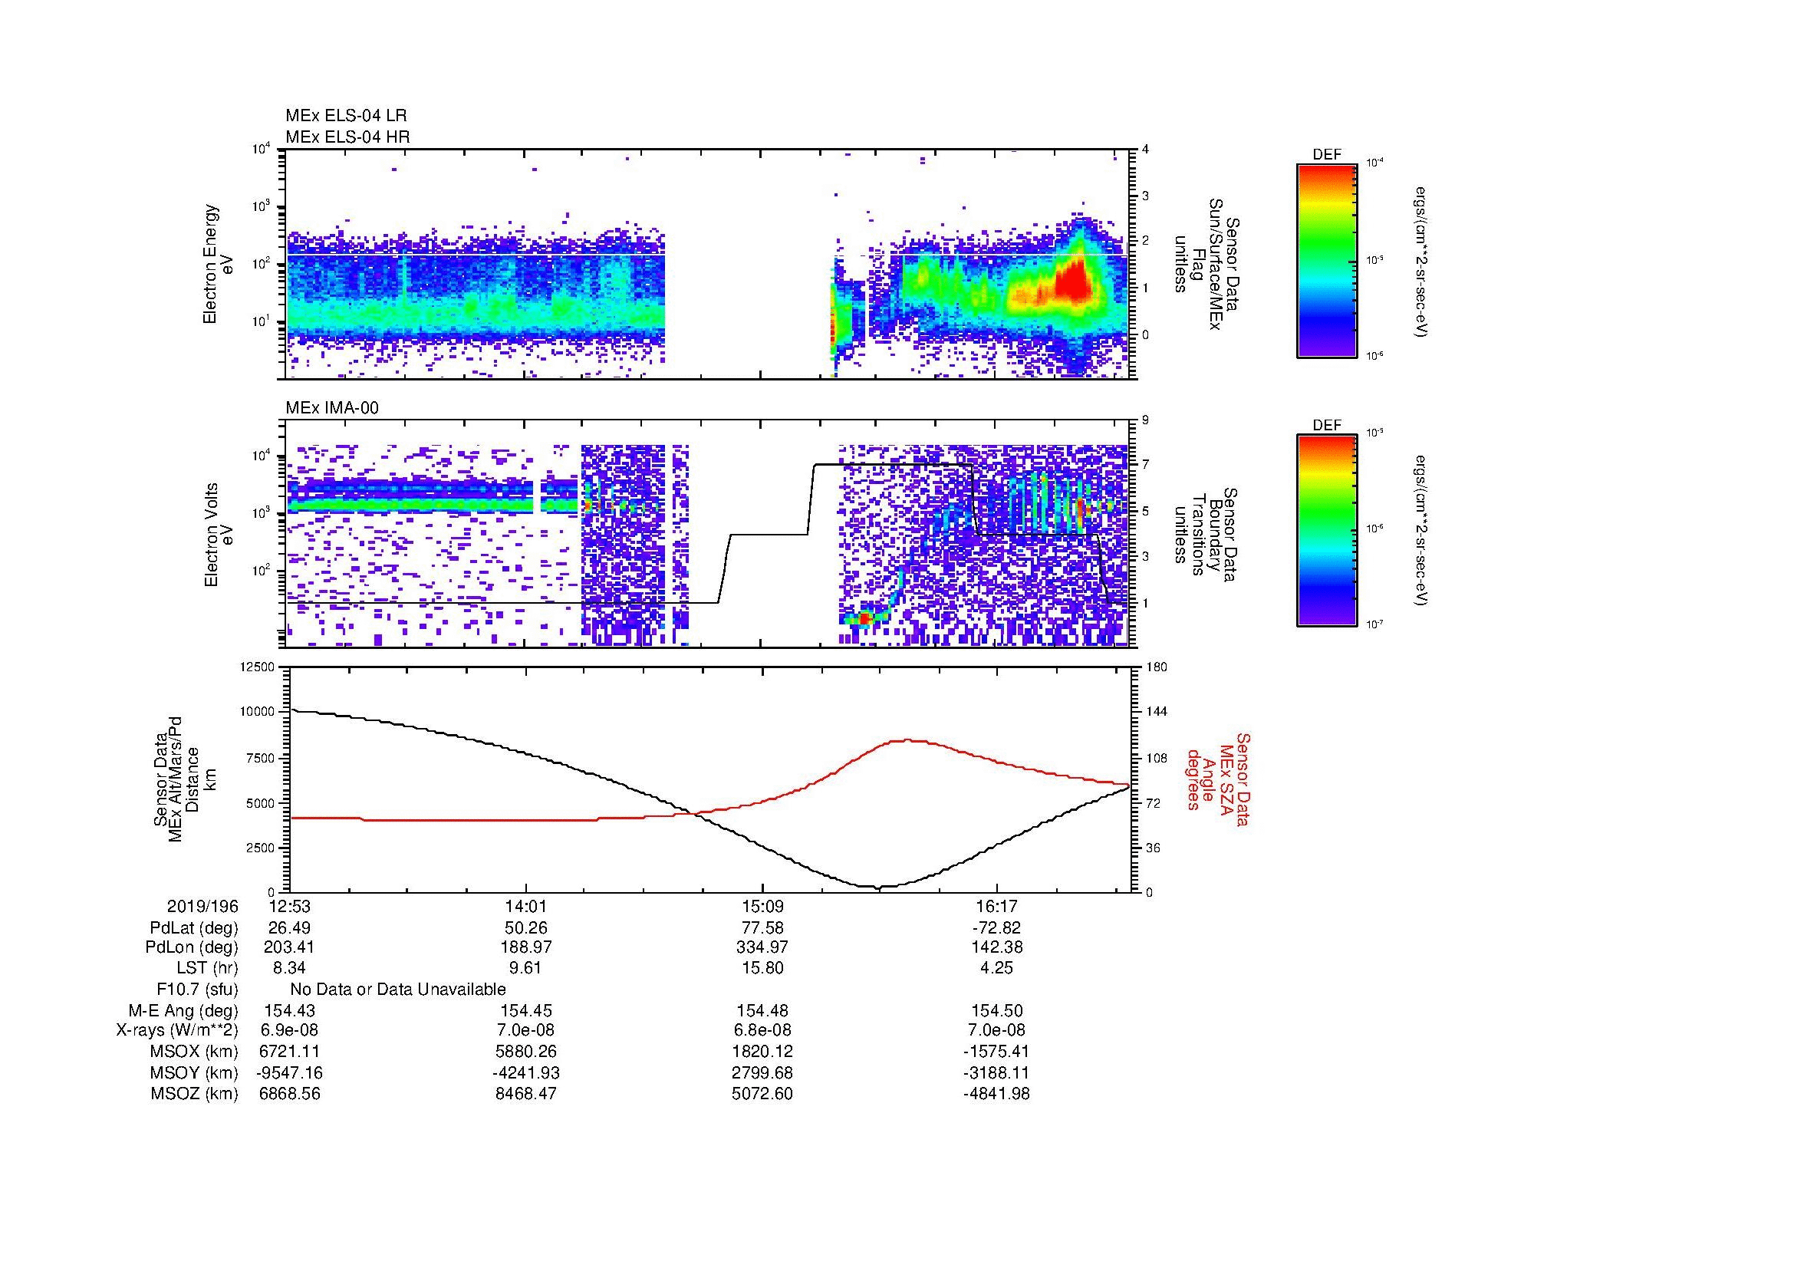1794x1268 pixels.
Task: Click MSOY value '2799.68'
Action: [762, 1072]
